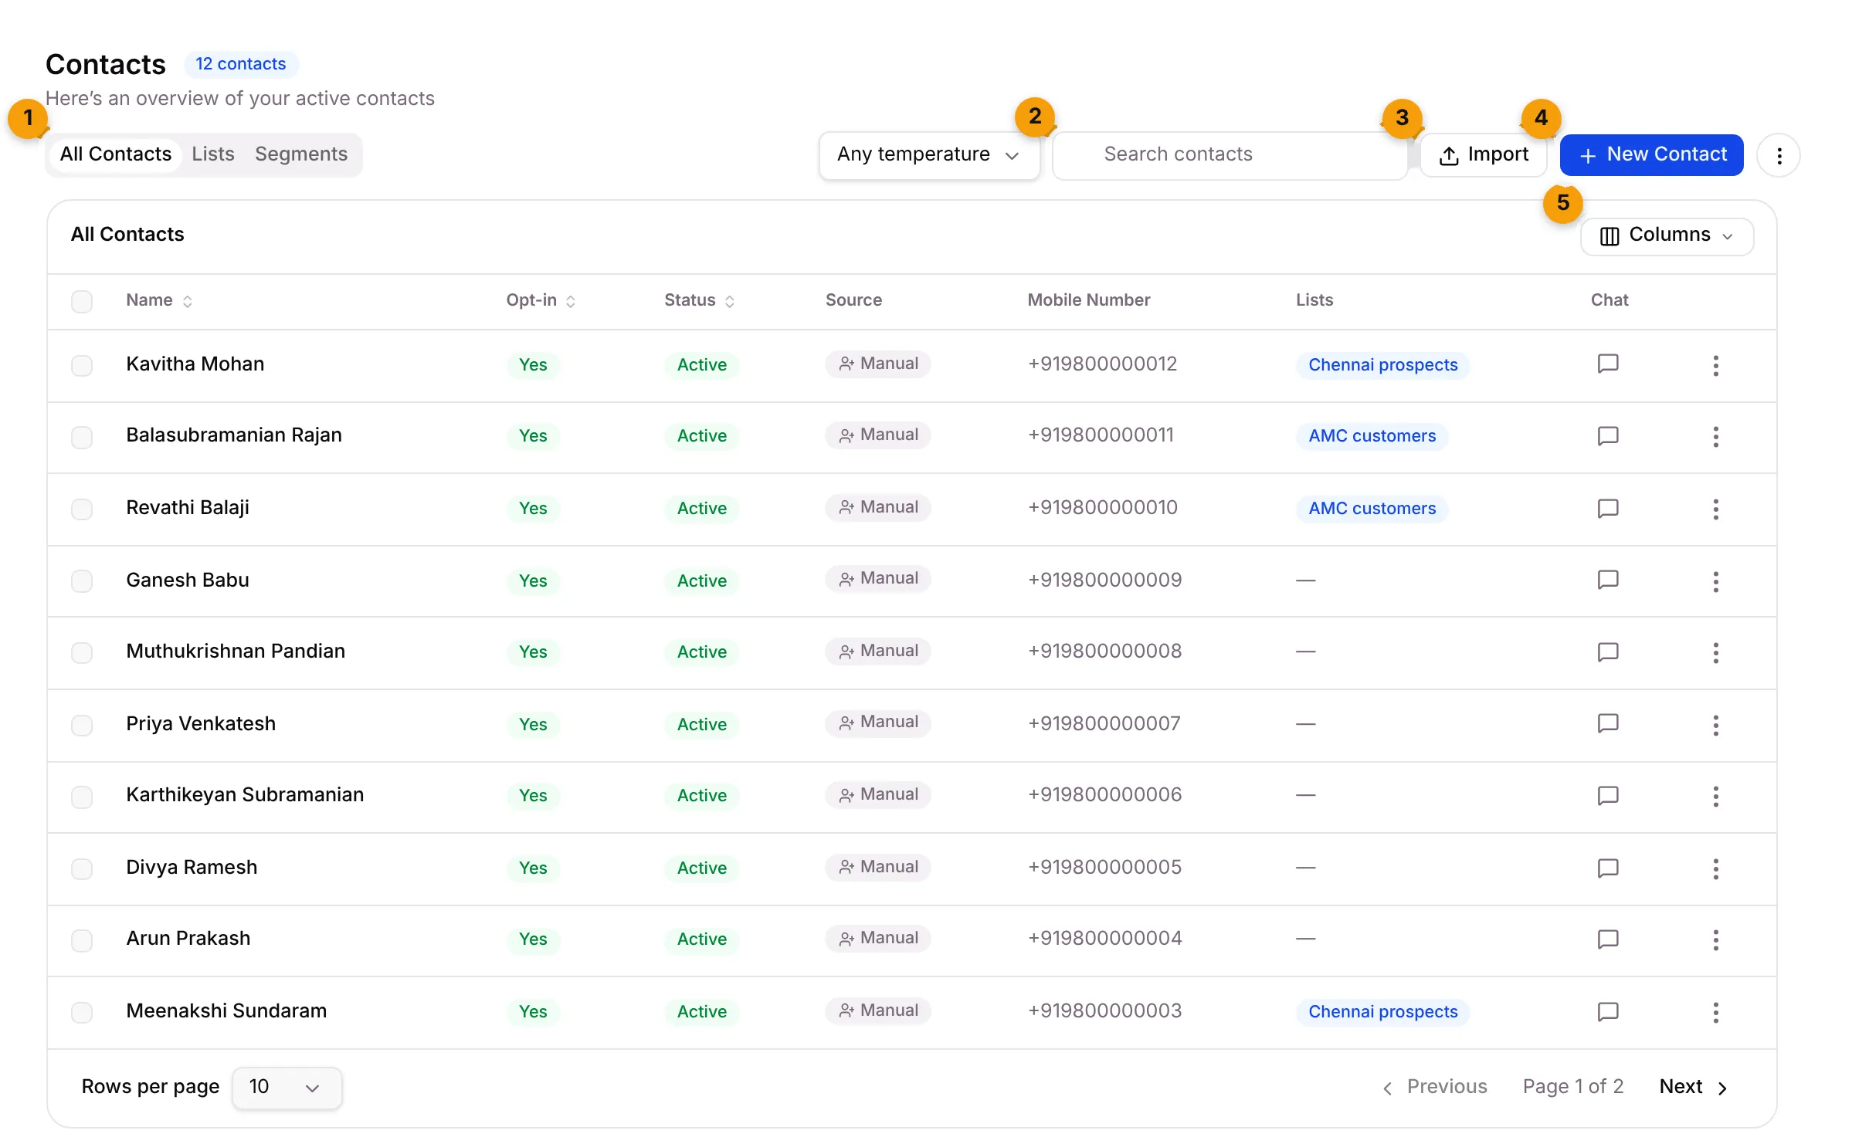Open more options for Kavitha Mohan
1869x1144 pixels.
[x=1715, y=365]
